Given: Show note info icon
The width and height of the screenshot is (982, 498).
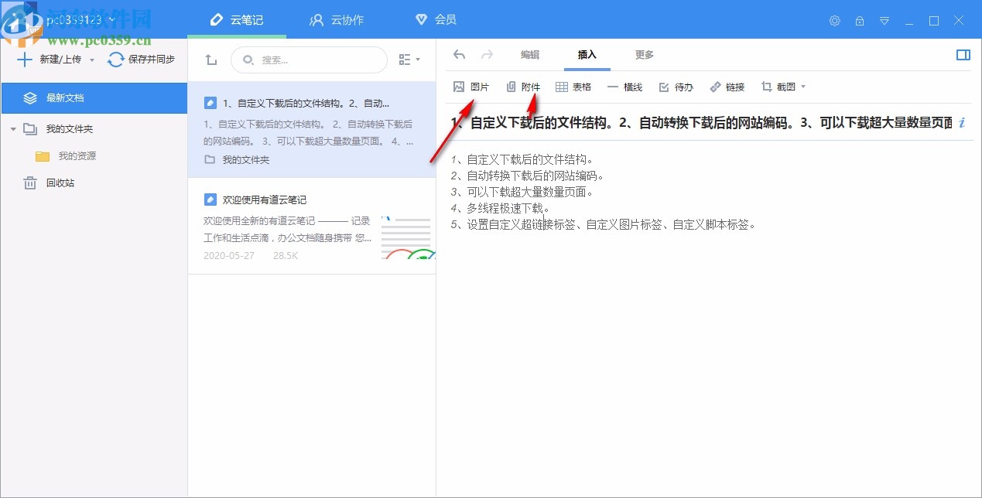Looking at the screenshot, I should (x=962, y=122).
